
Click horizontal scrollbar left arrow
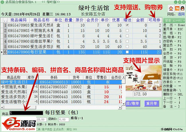(2, 107)
